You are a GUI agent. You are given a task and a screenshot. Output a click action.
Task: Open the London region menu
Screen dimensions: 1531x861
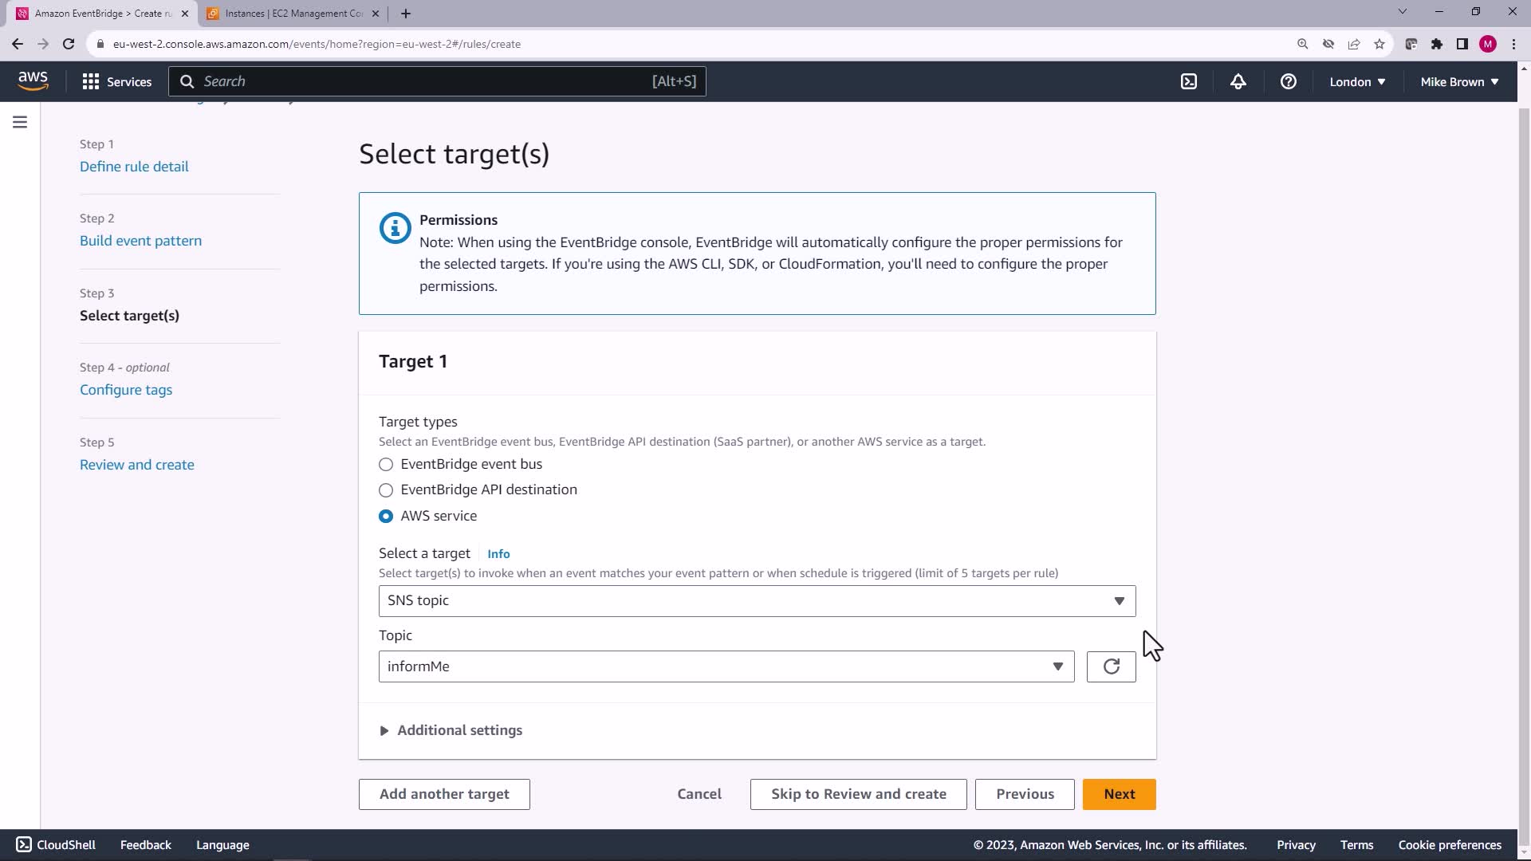pos(1357,81)
